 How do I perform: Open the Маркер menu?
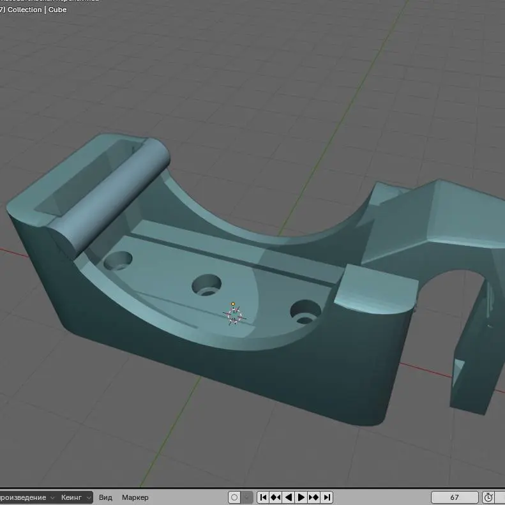click(135, 497)
